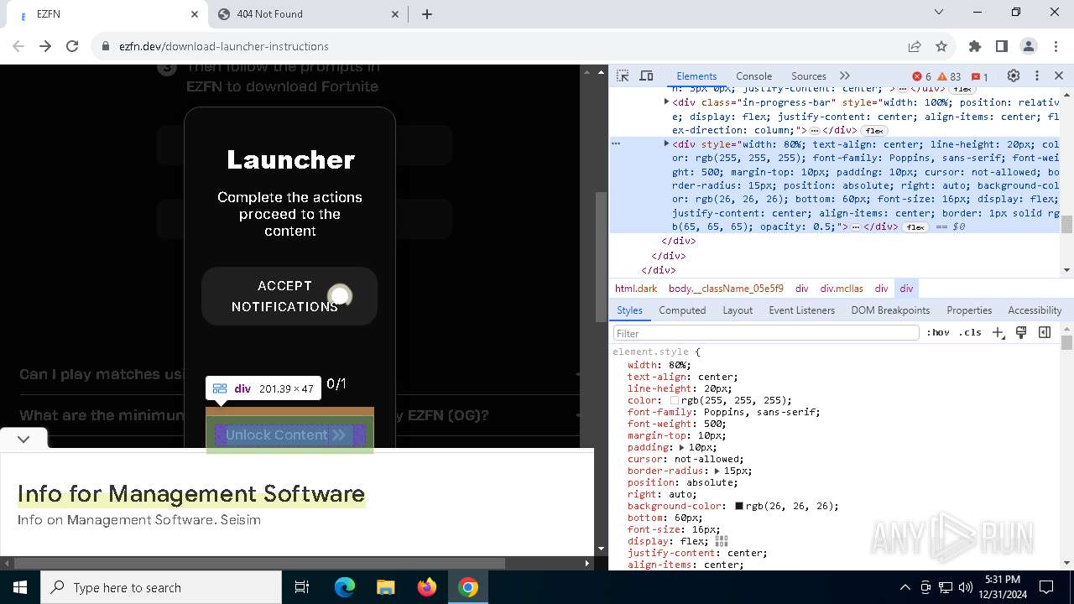This screenshot has height=604, width=1074.
Task: Open the Event Listeners tab
Action: pyautogui.click(x=802, y=310)
